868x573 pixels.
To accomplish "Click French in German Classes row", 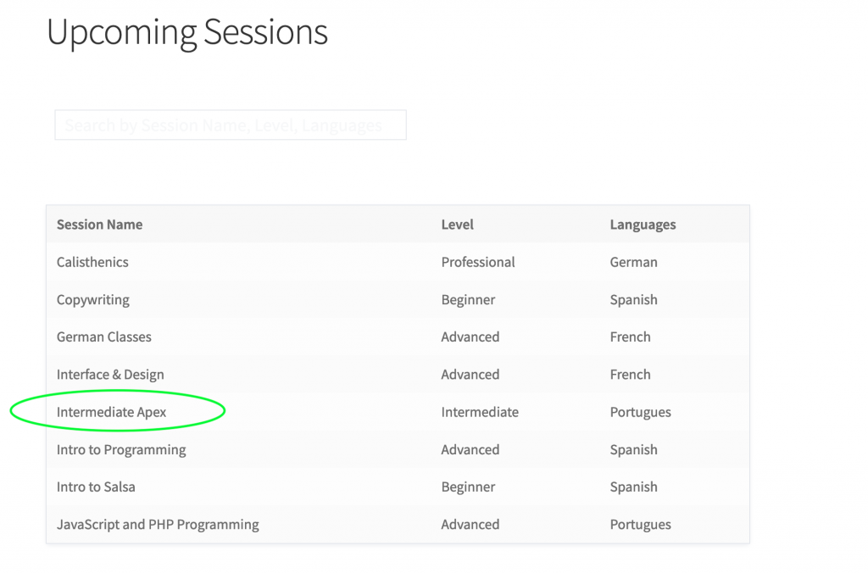I will [x=630, y=337].
